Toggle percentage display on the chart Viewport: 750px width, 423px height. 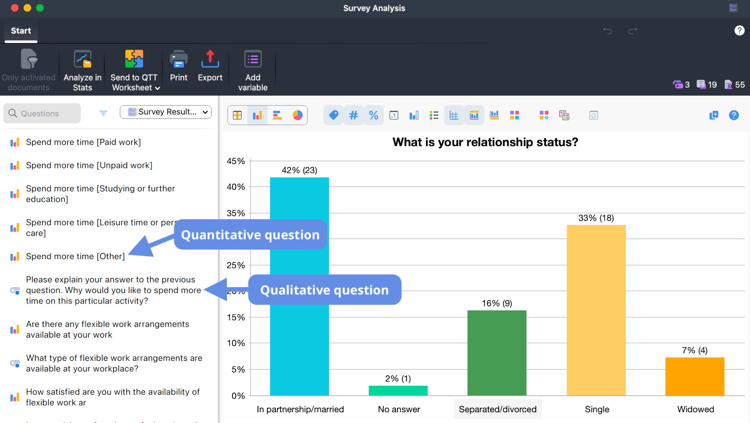pyautogui.click(x=373, y=115)
